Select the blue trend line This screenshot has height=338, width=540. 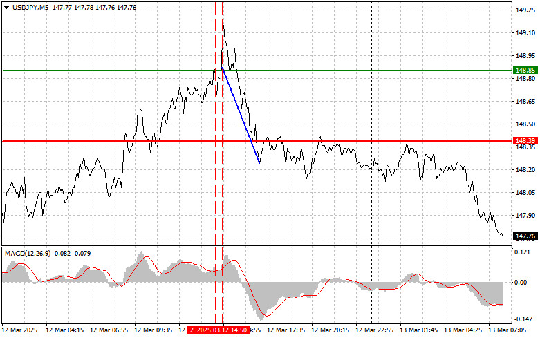[241, 115]
